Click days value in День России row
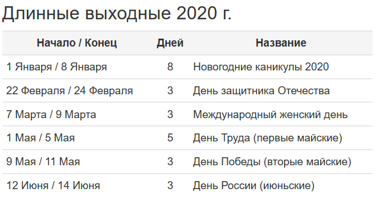The height and width of the screenshot is (205, 381). point(170,186)
